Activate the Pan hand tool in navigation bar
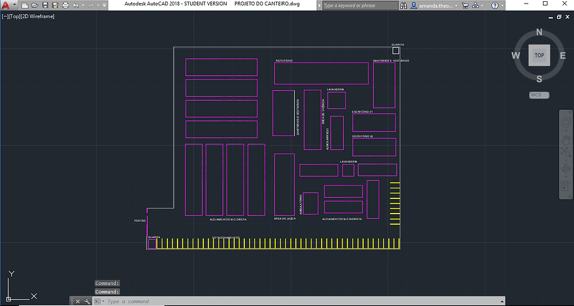 (566, 139)
